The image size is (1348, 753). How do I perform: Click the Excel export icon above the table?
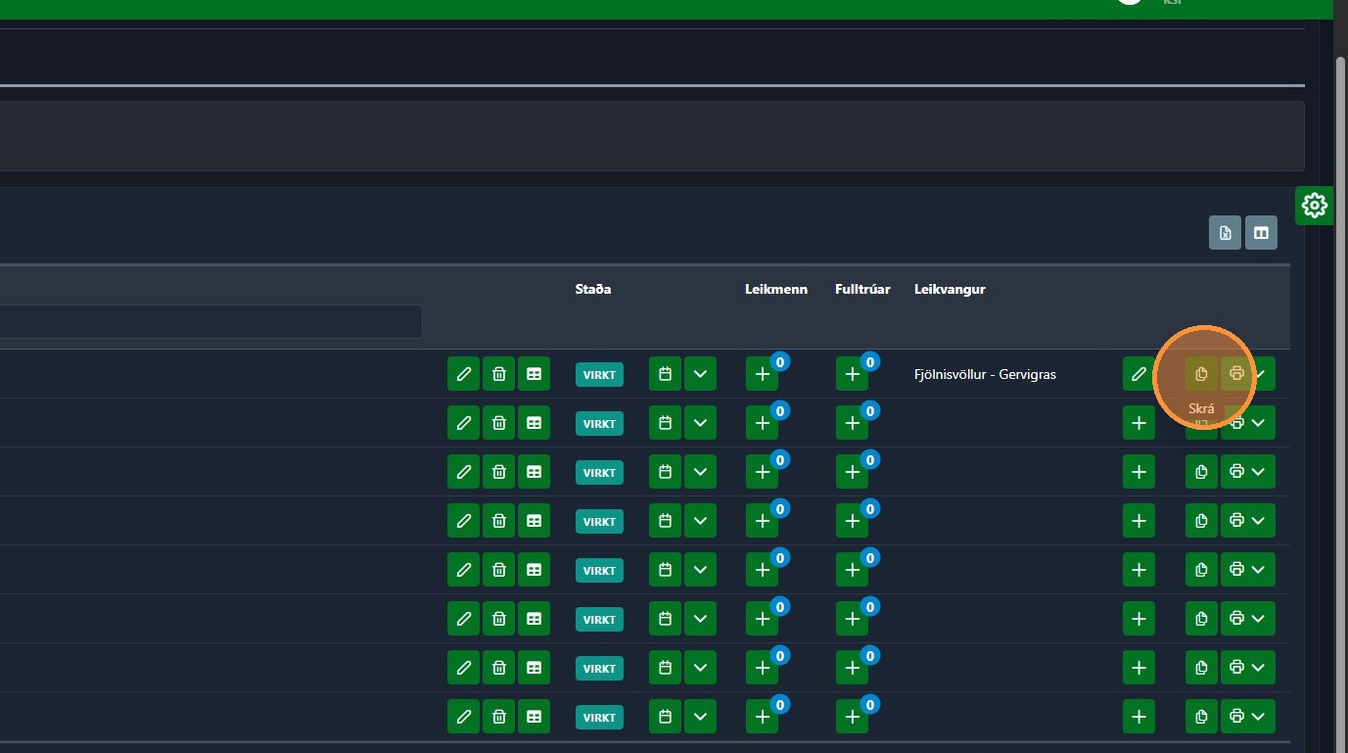point(1225,233)
